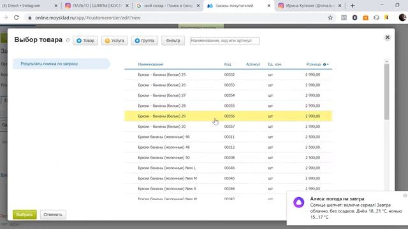Click code cell 00352
Image resolution: width=408 pixels, height=229 pixels.
tap(229, 75)
